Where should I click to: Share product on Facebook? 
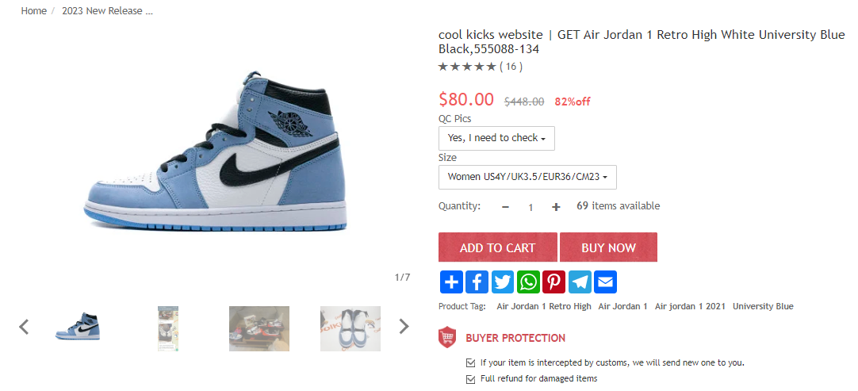477,282
